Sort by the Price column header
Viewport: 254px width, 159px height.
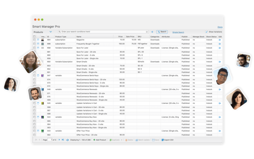[120, 36]
